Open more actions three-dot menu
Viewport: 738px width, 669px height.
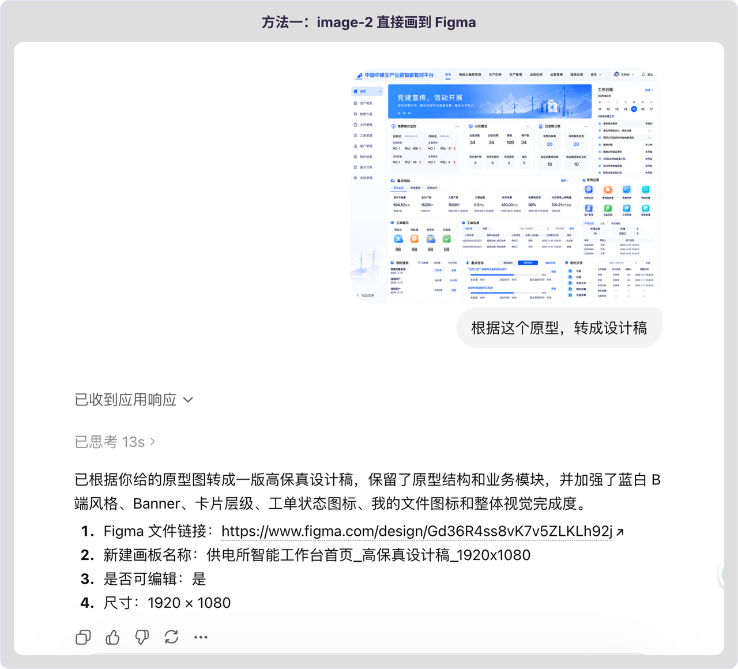pos(201,637)
